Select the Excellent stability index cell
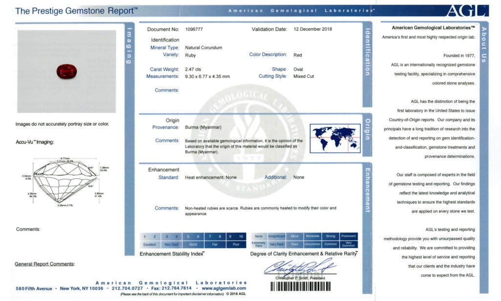The height and width of the screenshot is (301, 501). coord(150,244)
